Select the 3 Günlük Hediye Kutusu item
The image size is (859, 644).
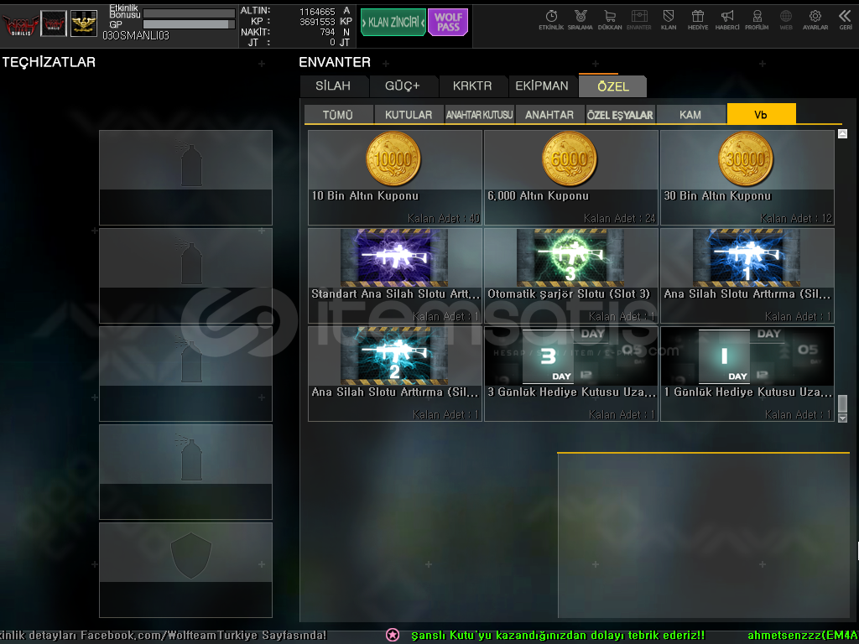tap(570, 374)
